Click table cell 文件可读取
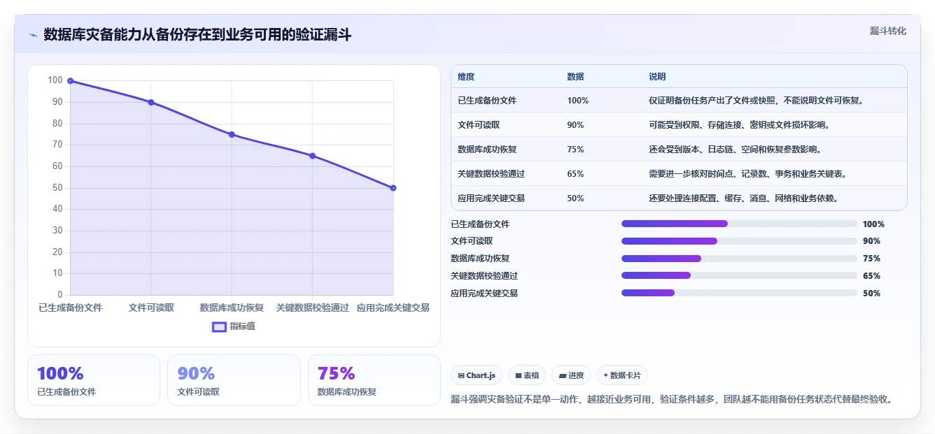Viewport: 935px width, 434px height. tap(479, 125)
